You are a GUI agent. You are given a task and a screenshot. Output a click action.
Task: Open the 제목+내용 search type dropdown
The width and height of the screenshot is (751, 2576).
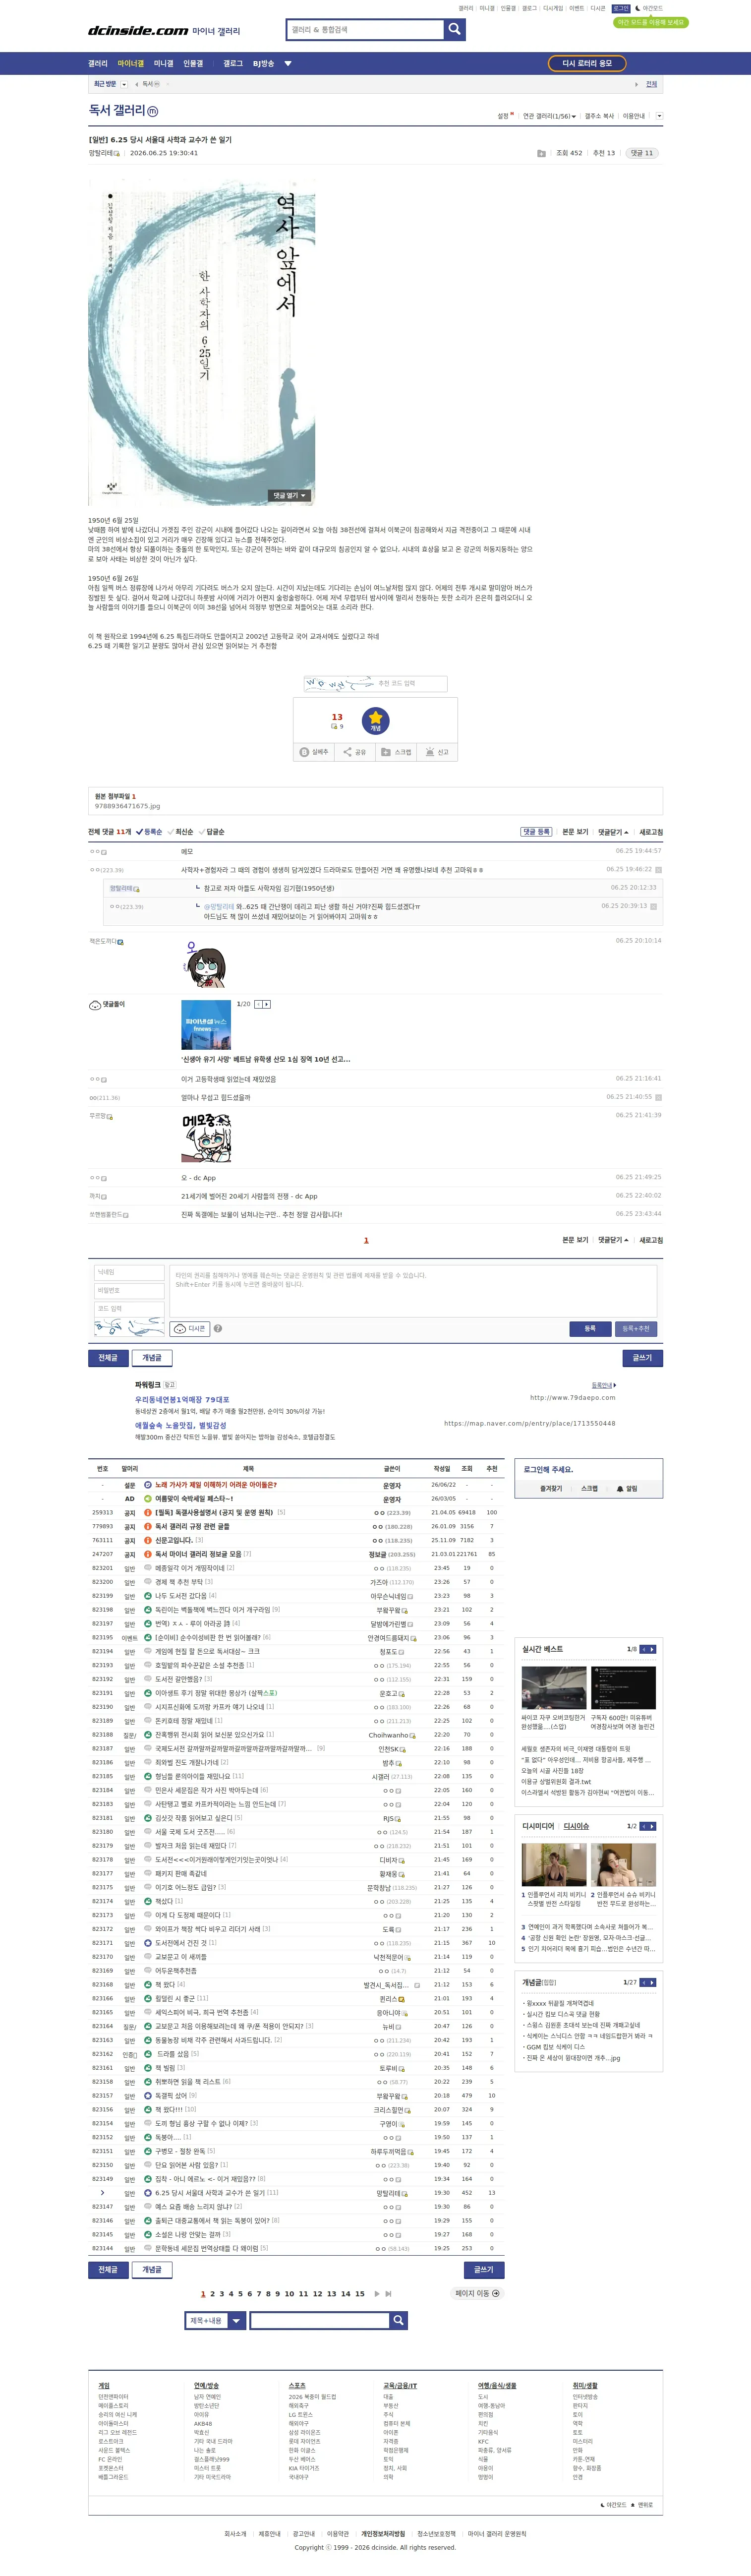point(215,2320)
